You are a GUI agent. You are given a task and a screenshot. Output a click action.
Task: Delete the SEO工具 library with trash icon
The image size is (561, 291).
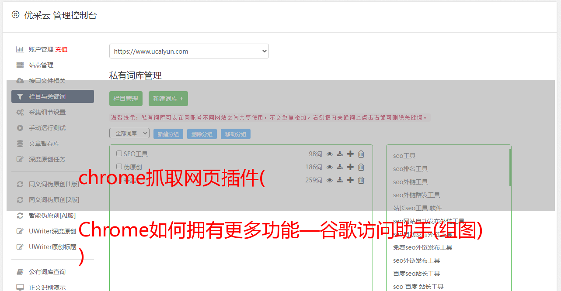pos(361,154)
